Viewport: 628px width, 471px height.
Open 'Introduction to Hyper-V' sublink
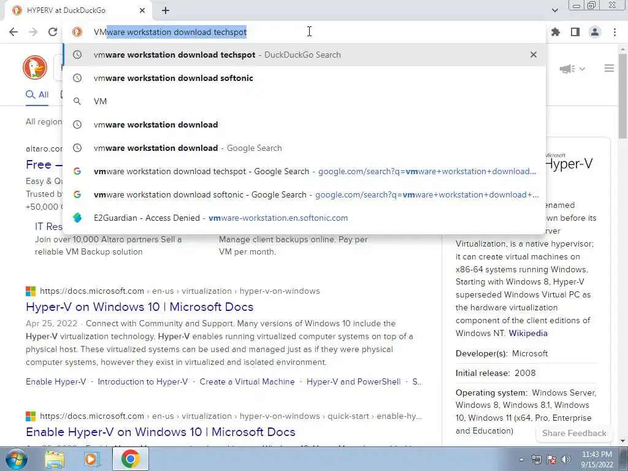point(142,381)
